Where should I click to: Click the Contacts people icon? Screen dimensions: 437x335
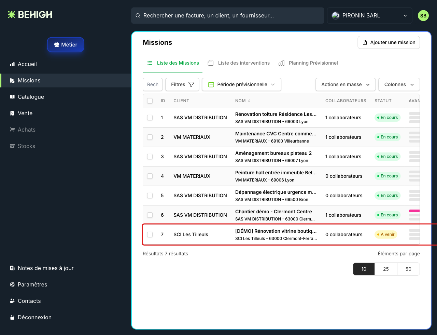click(x=12, y=301)
